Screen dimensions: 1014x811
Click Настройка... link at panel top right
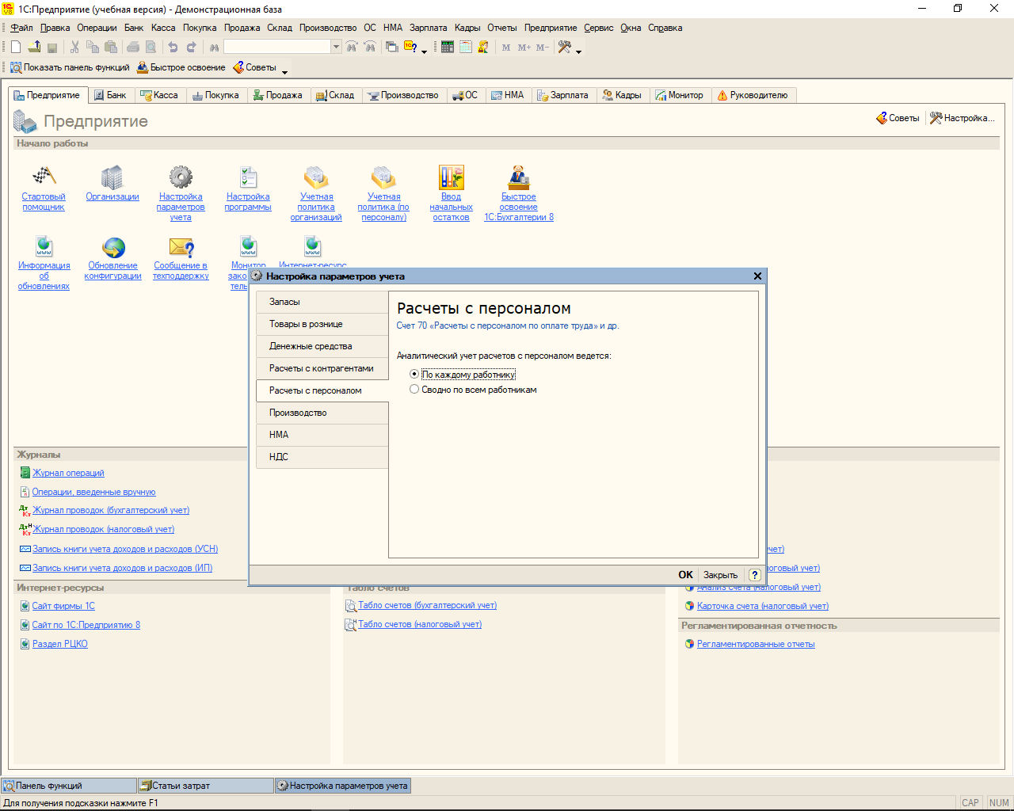tap(962, 118)
